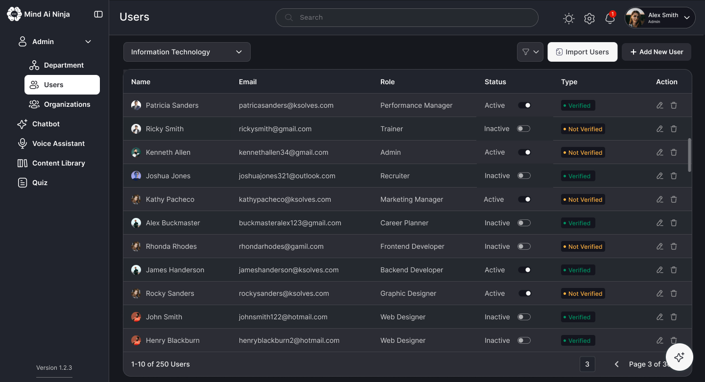705x382 pixels.
Task: Click the Email column header
Action: coord(248,82)
